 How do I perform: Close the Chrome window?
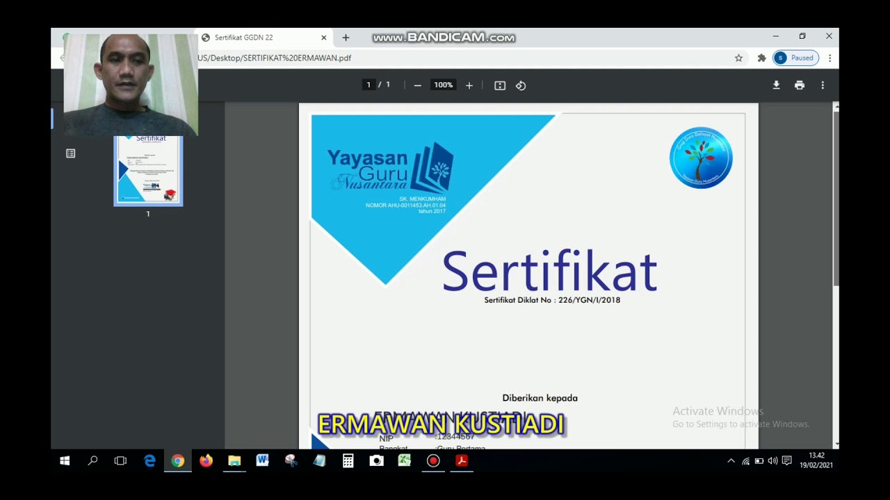(829, 36)
